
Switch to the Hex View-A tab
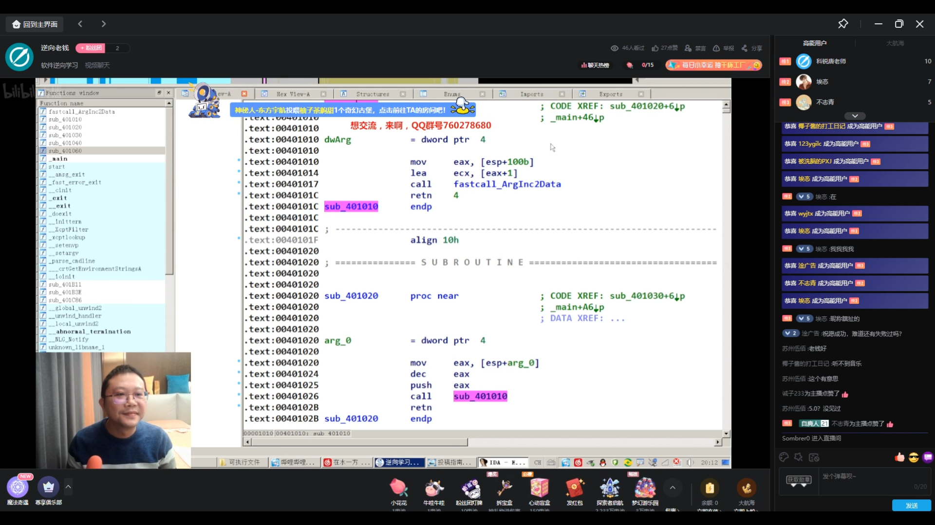(x=293, y=94)
